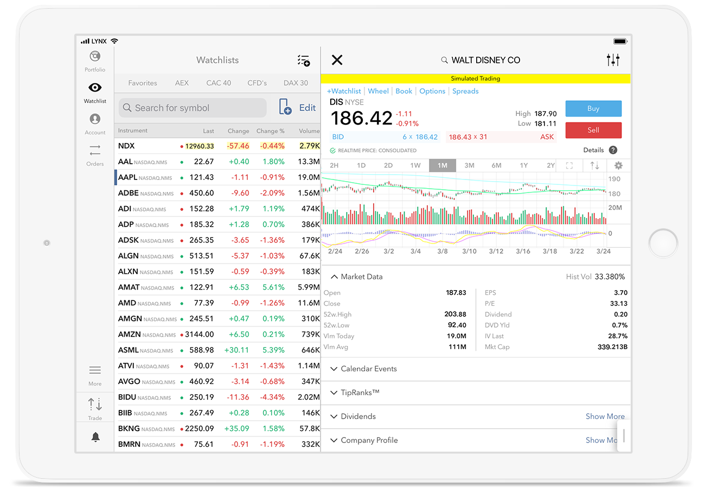705x488 pixels.
Task: Set chart range to 1D
Action: tap(361, 165)
